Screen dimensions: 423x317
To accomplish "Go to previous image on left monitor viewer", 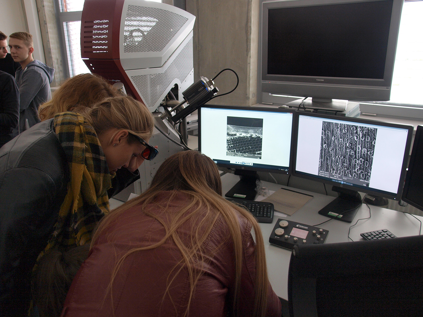I will 241,163.
